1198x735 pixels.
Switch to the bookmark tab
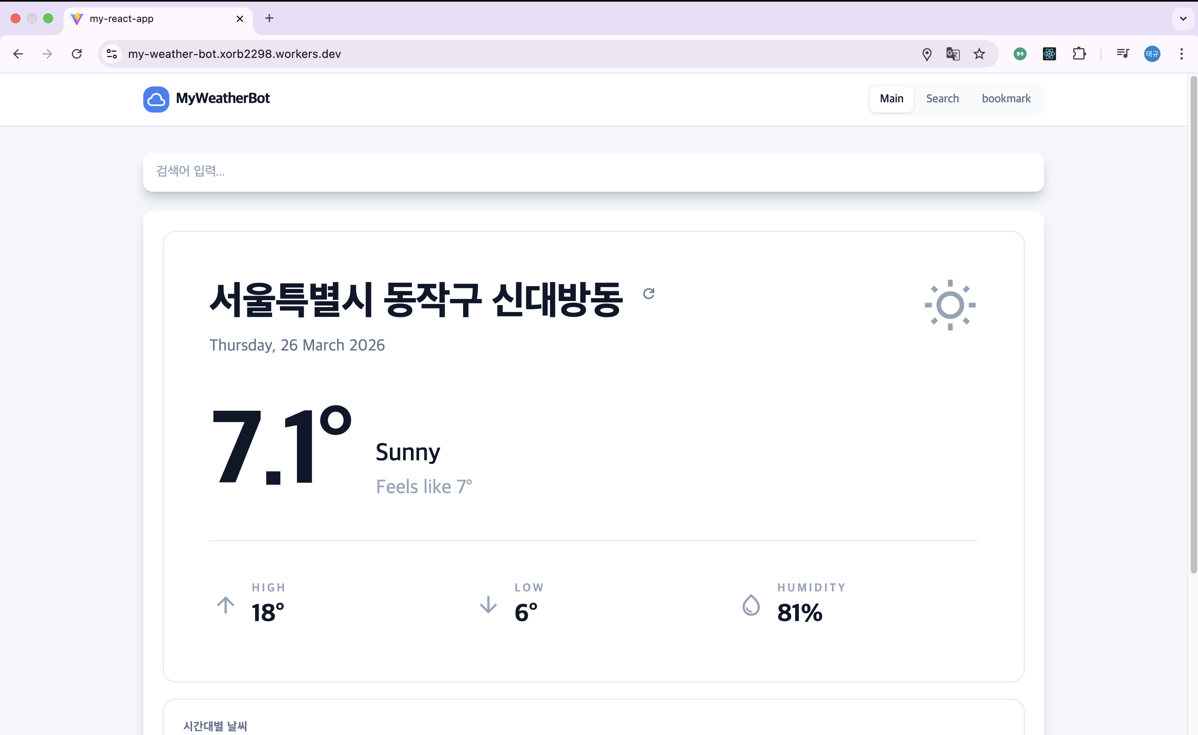(1006, 99)
